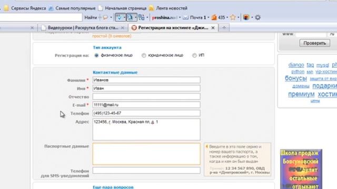Switch to Видеоуроки | Раскрутка блога tab

click(83, 28)
